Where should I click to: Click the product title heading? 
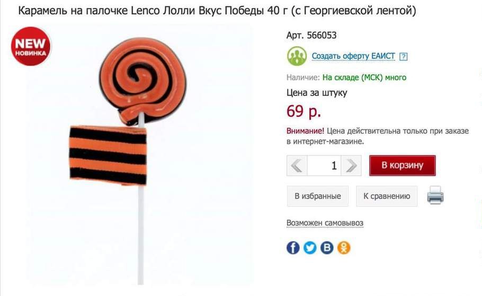217,11
